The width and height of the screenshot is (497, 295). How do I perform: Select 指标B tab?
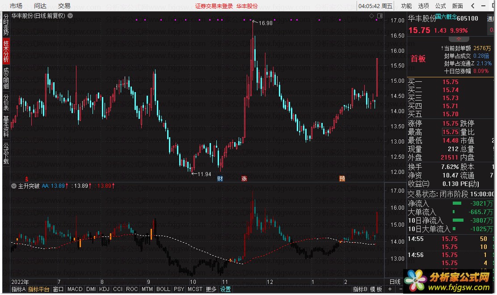click(x=360, y=289)
